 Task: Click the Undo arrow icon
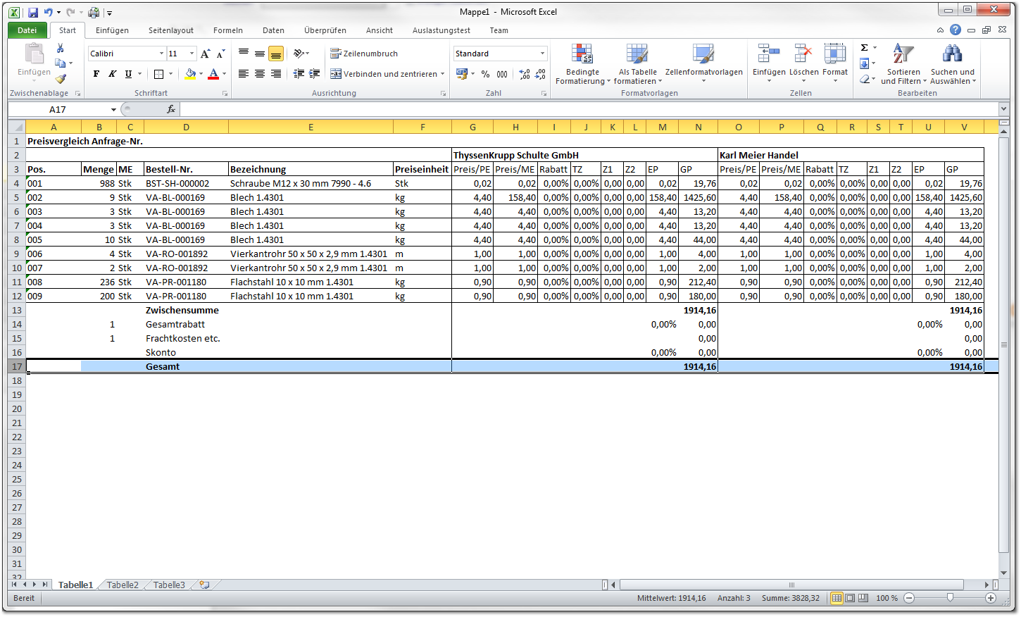click(49, 12)
